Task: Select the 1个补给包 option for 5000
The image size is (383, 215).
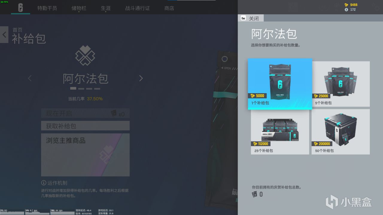Action: (x=280, y=84)
